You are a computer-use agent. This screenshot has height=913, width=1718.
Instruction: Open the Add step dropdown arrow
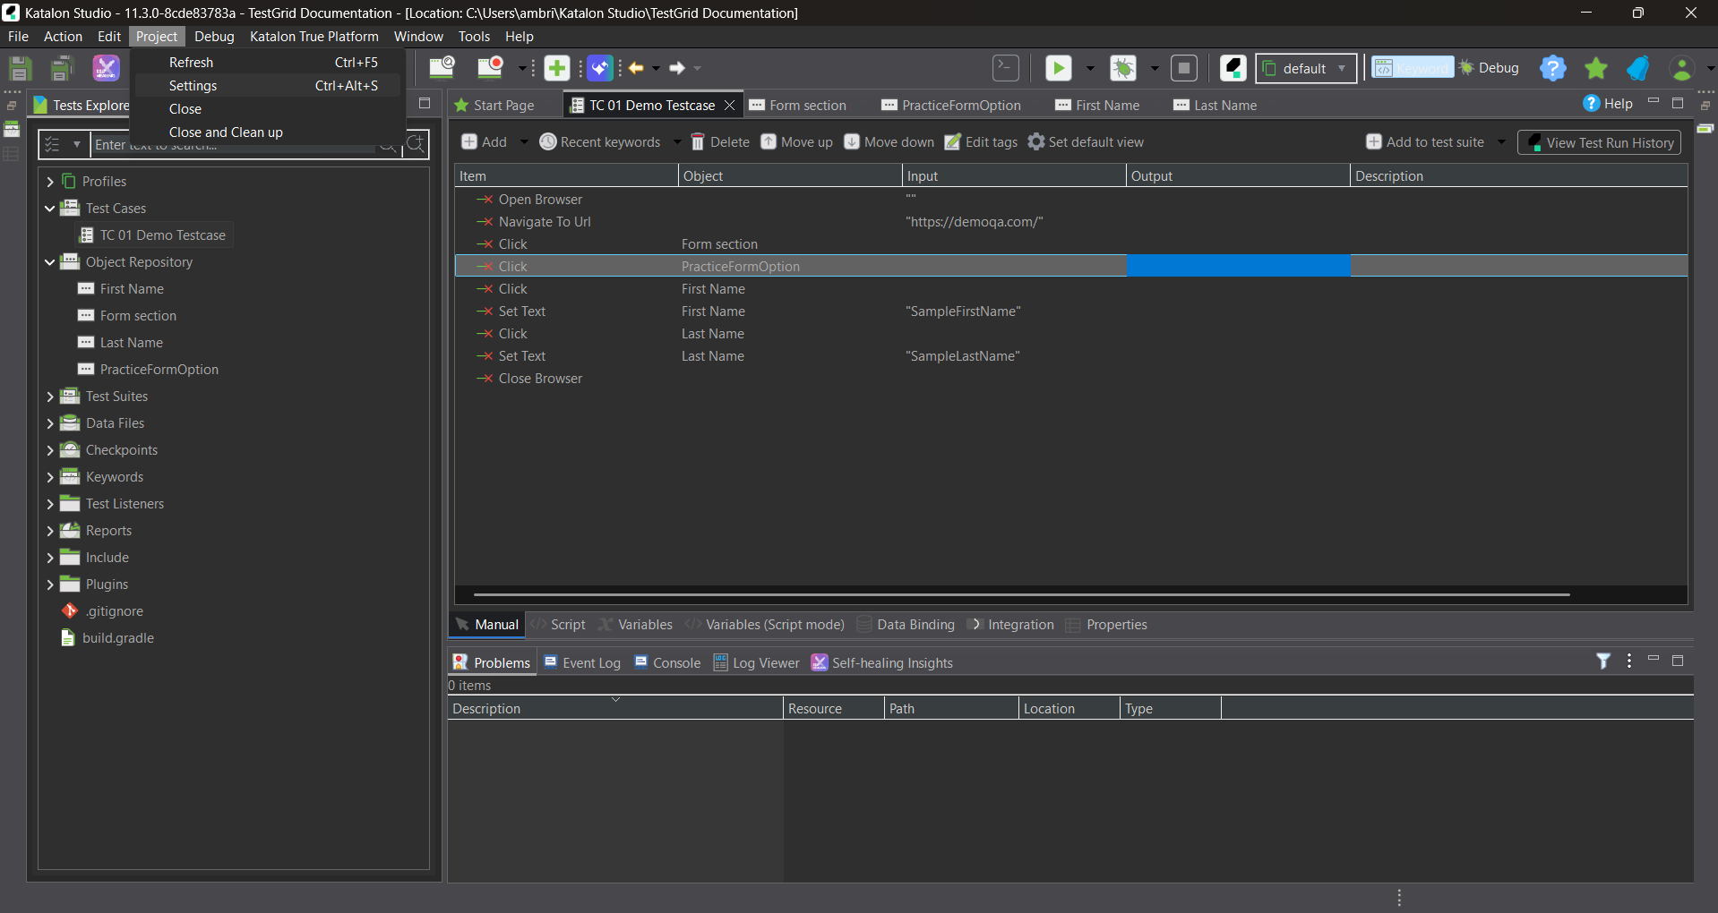click(524, 142)
